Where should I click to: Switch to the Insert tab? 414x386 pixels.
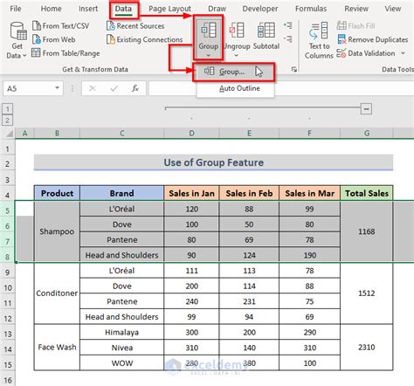(x=88, y=9)
